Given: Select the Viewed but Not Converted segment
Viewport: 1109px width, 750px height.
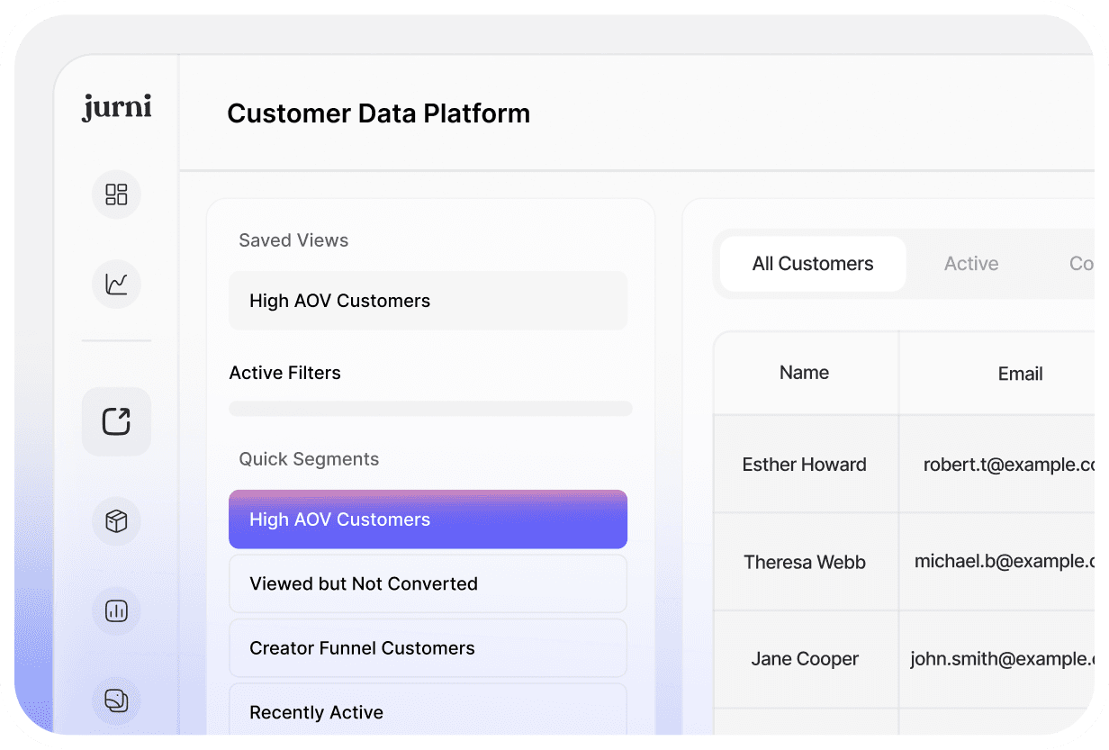Looking at the screenshot, I should click(428, 583).
